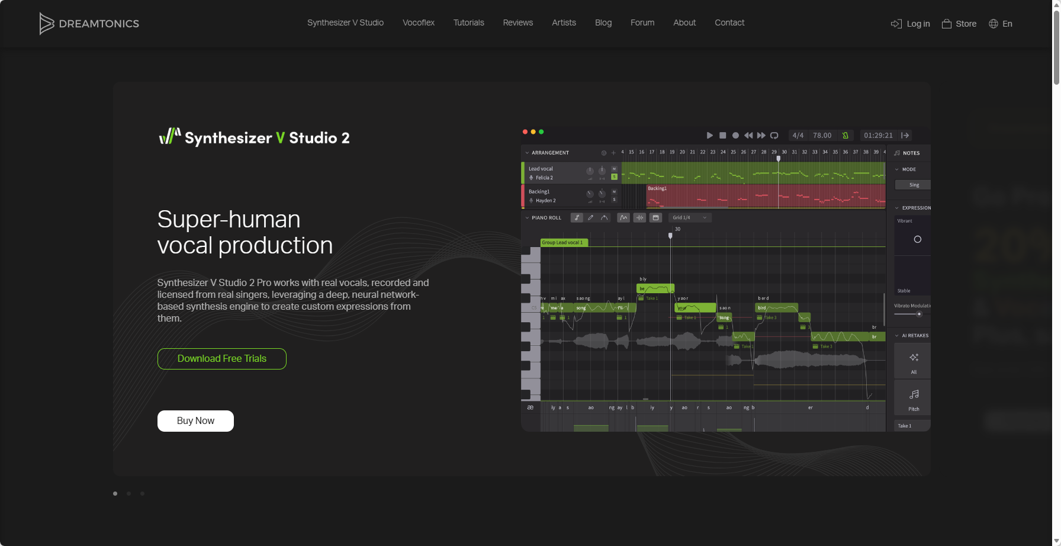Mute the Backing1 track
The width and height of the screenshot is (1061, 546).
(614, 192)
